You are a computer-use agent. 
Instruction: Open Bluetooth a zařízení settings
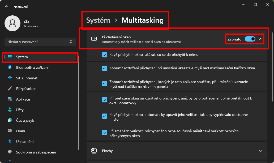click(x=32, y=67)
